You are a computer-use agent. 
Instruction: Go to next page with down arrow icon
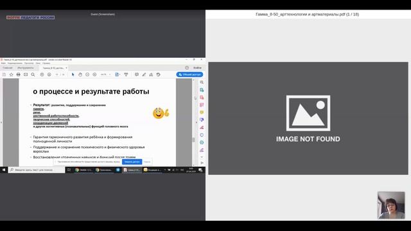coord(49,74)
